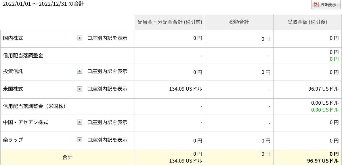342x166 pixels.
Task: Open 口座別内訳を表示 for 国内株式
Action: click(107, 38)
